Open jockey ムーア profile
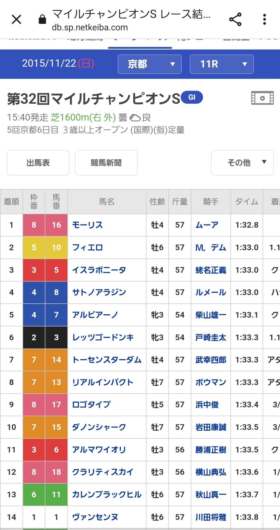Screen dimensions: 280x530 click(207, 225)
